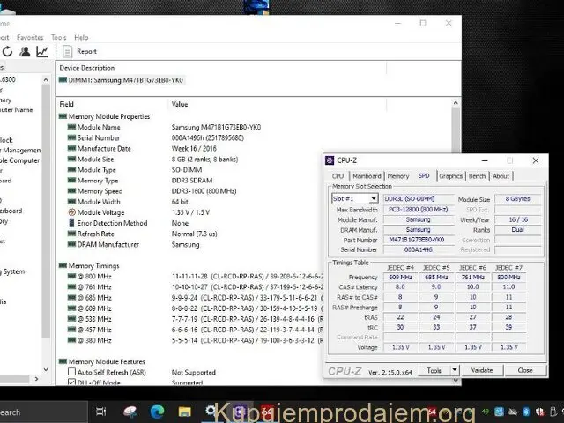Open the user Manage icon in toolbar
Viewport: 564px width, 423px height.
pos(26,51)
